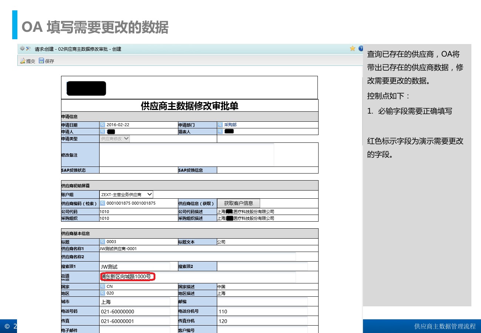The image size is (481, 333).
Task: Click into the 修改备注 remarks text area
Action: coord(186,155)
